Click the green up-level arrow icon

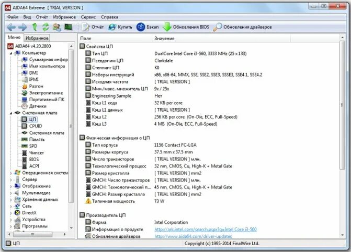(x=35, y=27)
